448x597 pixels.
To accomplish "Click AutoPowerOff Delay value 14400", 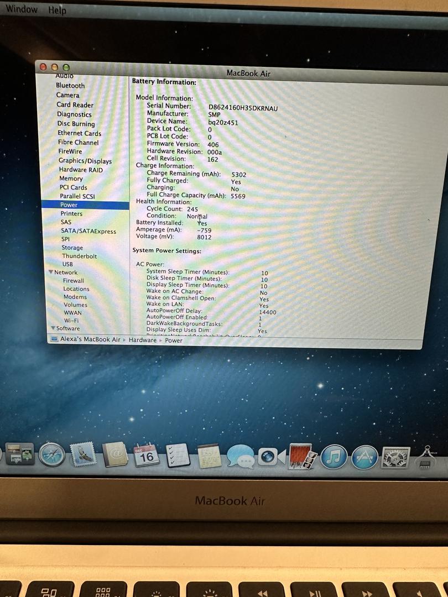I will pos(268,312).
